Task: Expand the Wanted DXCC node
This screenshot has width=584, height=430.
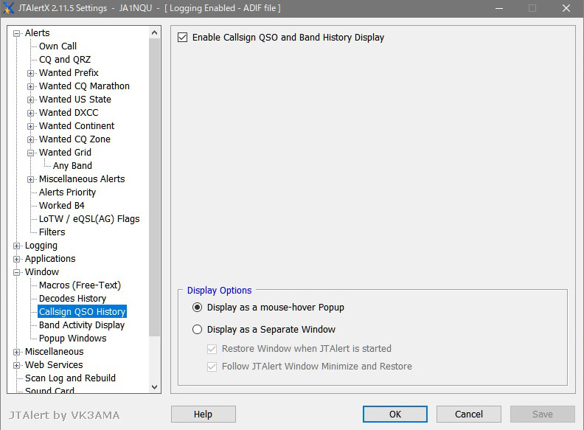Action: pos(31,113)
